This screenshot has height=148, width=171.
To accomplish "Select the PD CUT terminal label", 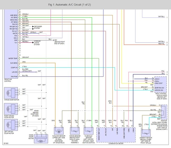I will click(x=15, y=31).
